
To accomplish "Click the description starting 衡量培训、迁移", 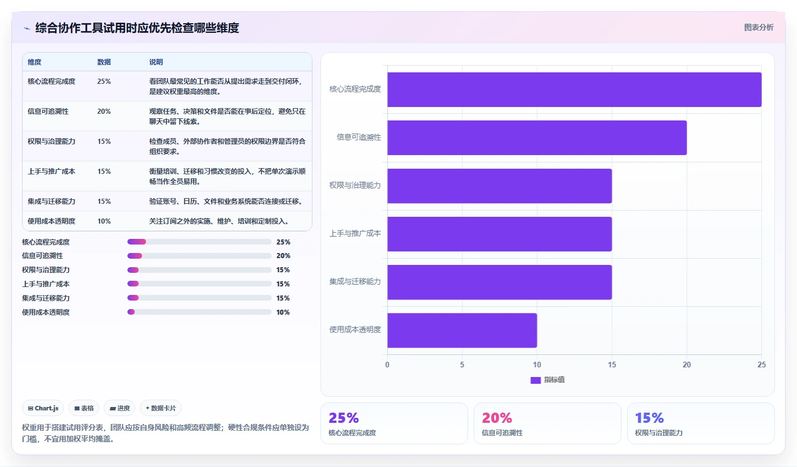I will [x=227, y=177].
